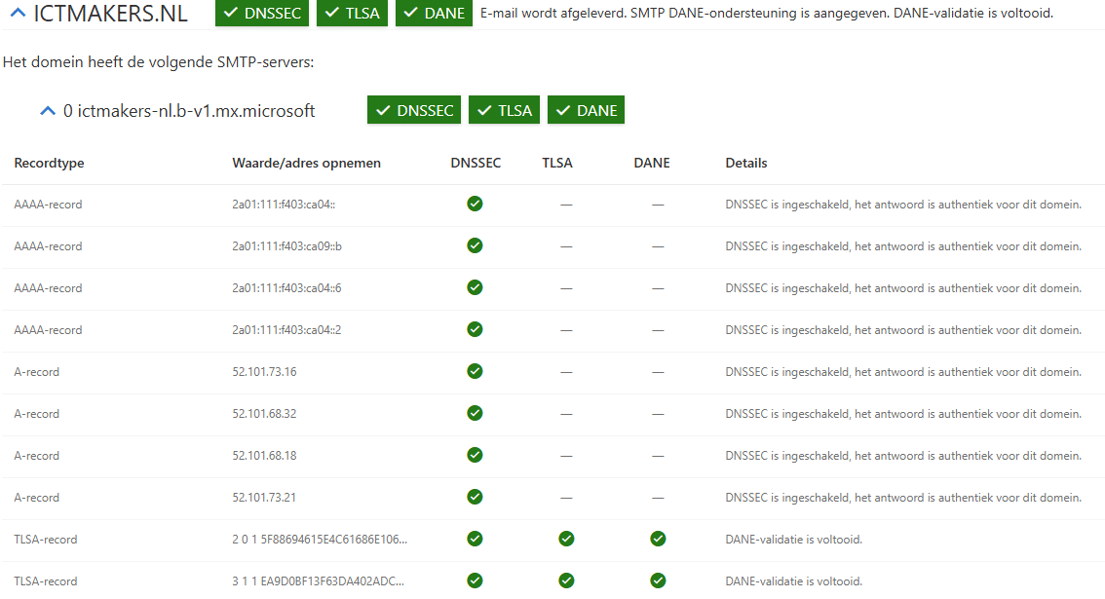
Task: Click DNSSEC checkmark for 2a01:111:f403:ca09::b record
Action: (x=475, y=245)
